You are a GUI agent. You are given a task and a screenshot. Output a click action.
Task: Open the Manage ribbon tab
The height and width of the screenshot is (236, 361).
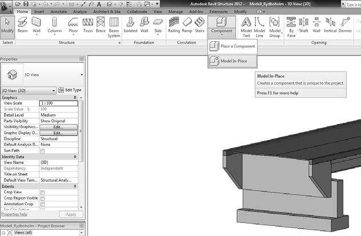click(x=175, y=11)
